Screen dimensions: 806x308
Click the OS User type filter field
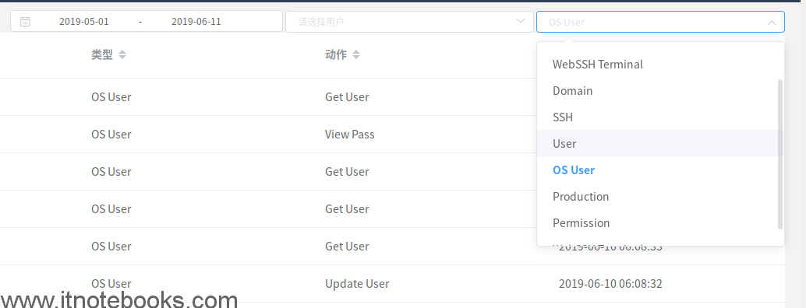pos(660,22)
